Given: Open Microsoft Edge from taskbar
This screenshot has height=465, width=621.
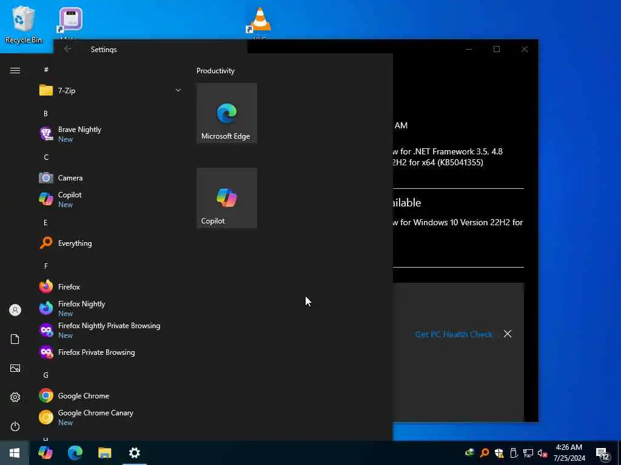Looking at the screenshot, I should 75,453.
